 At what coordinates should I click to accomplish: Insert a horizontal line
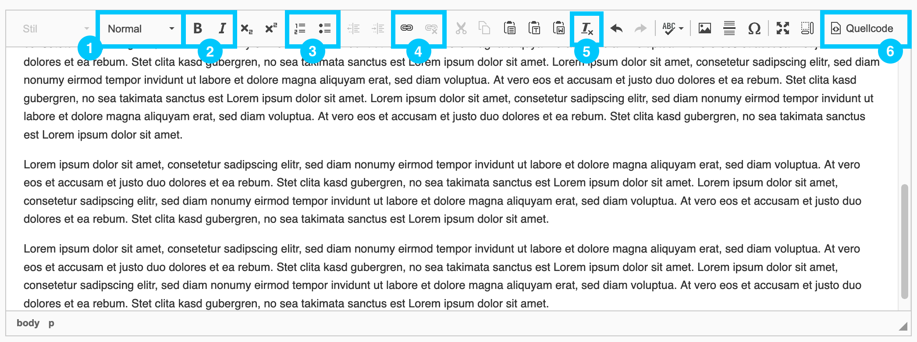point(729,28)
